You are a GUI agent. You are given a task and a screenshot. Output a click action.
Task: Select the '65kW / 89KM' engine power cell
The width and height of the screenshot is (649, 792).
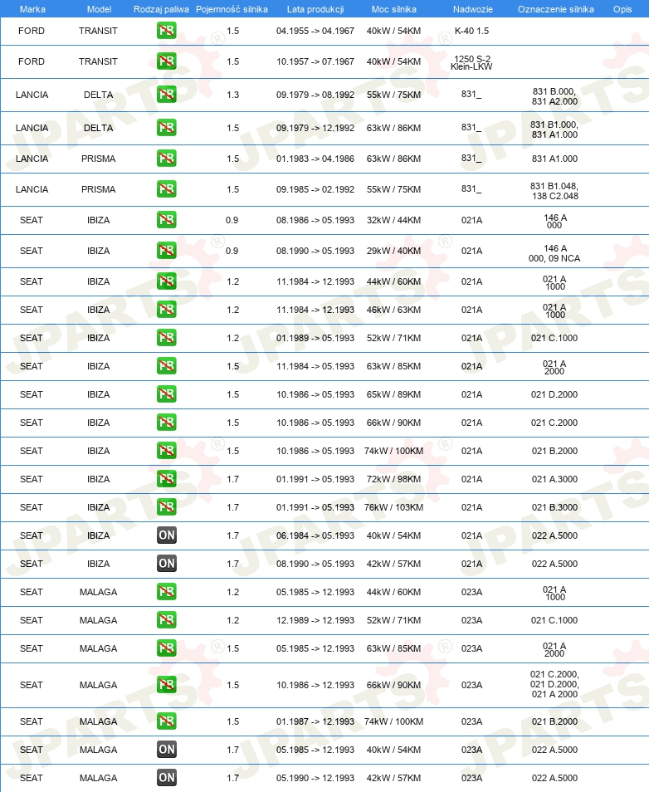pyautogui.click(x=394, y=394)
